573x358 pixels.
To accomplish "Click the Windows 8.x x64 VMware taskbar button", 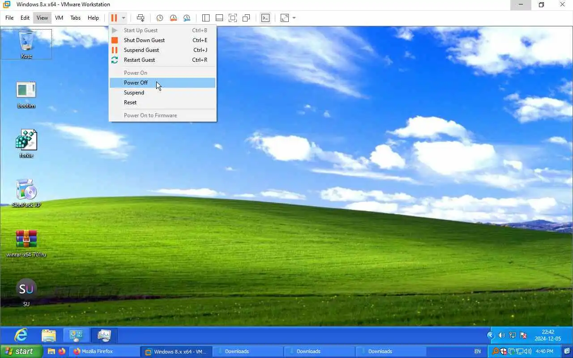I will pos(176,351).
